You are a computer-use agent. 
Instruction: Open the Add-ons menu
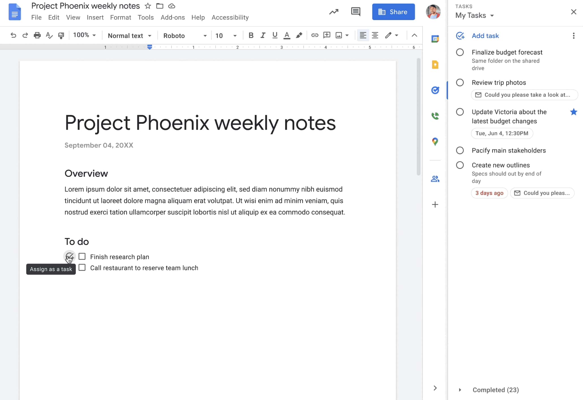pyautogui.click(x=173, y=18)
